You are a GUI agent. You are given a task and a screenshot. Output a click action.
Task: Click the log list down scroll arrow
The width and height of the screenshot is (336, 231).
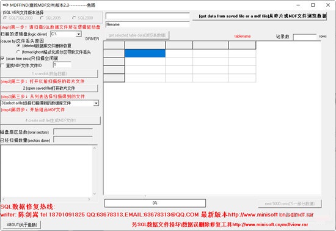(x=95, y=194)
